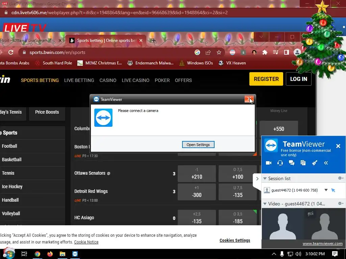Toggle Chrome side panel icon
Image resolution: width=346 pixels, height=259 pixels.
(287, 52)
